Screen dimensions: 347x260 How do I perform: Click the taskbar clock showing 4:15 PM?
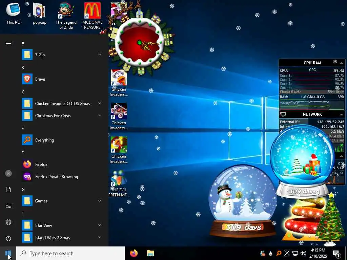[318, 253]
